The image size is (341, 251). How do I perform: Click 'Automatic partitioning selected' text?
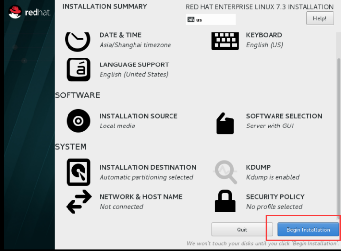(x=146, y=177)
